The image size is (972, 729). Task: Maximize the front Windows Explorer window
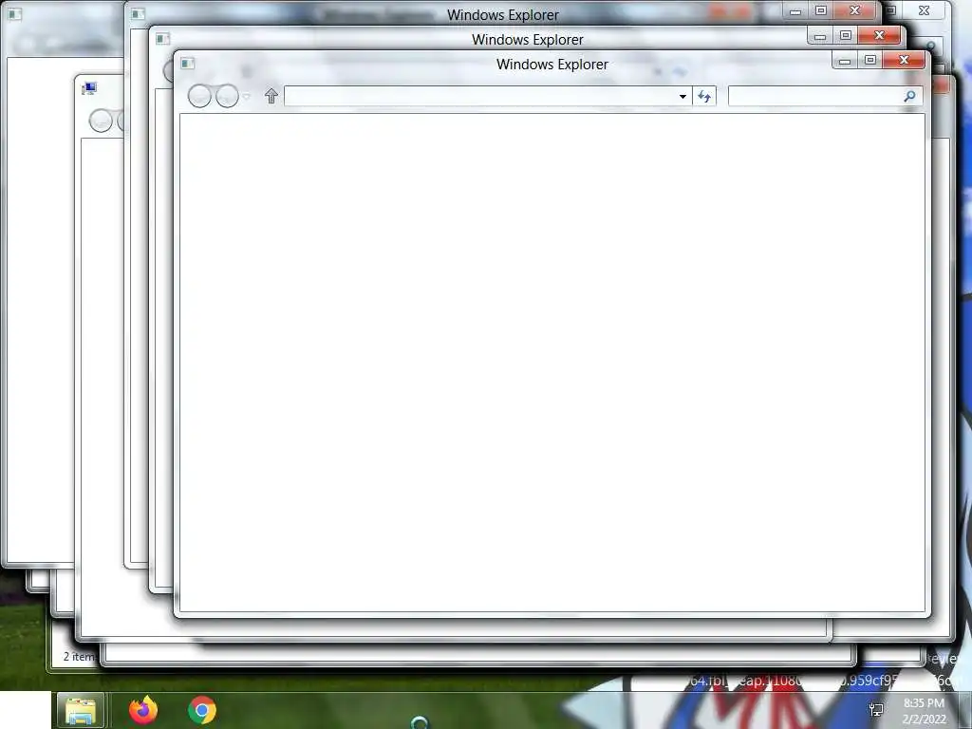coord(870,60)
